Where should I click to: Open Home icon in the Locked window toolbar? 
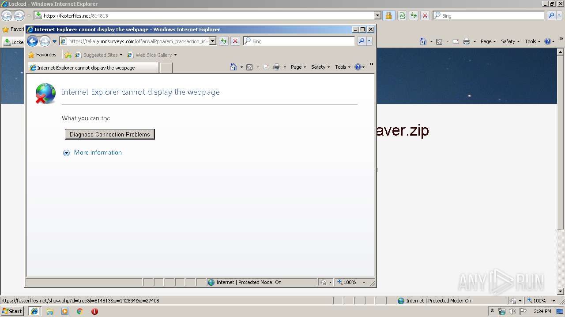click(x=423, y=41)
